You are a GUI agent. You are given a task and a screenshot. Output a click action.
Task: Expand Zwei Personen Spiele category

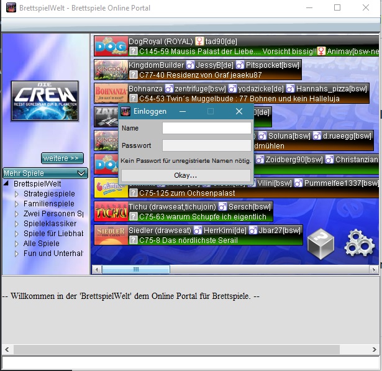click(17, 214)
